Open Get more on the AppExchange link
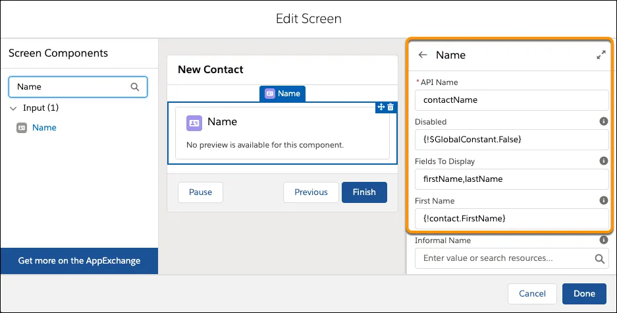 pyautogui.click(x=79, y=260)
